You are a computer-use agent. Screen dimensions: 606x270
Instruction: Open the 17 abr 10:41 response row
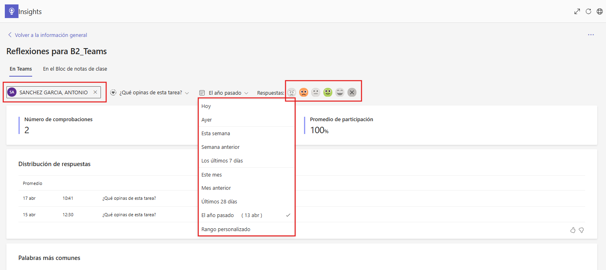click(302, 198)
